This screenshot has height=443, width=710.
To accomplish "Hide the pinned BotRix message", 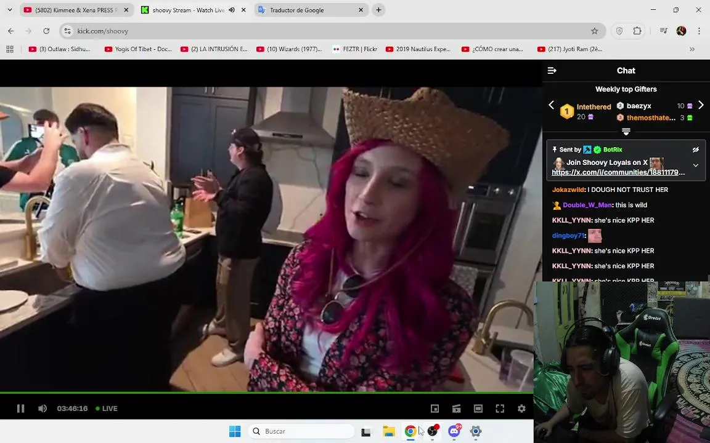I will pos(695,150).
